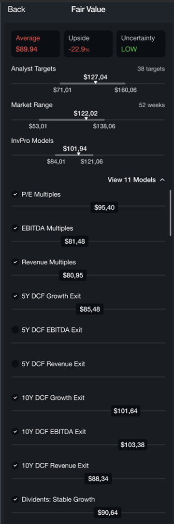Click the models list vertical scrollbar

point(171,213)
